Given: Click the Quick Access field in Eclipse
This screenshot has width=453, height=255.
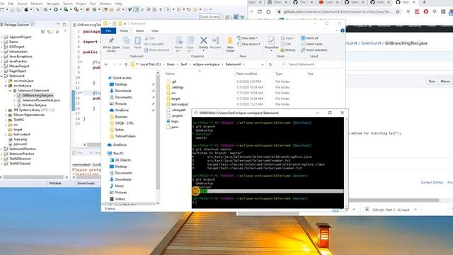Looking at the screenshot, I should [x=210, y=17].
